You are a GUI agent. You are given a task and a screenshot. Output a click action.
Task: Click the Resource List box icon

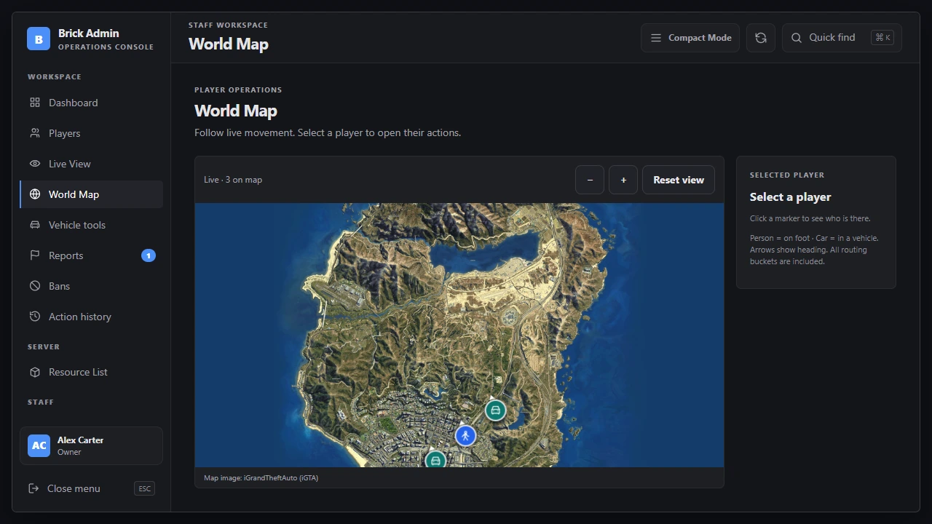35,372
